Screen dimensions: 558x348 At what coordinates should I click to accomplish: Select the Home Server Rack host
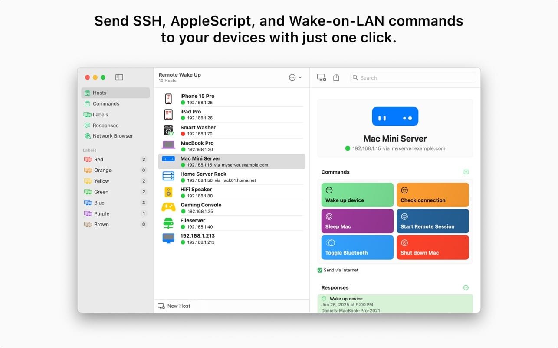(232, 177)
